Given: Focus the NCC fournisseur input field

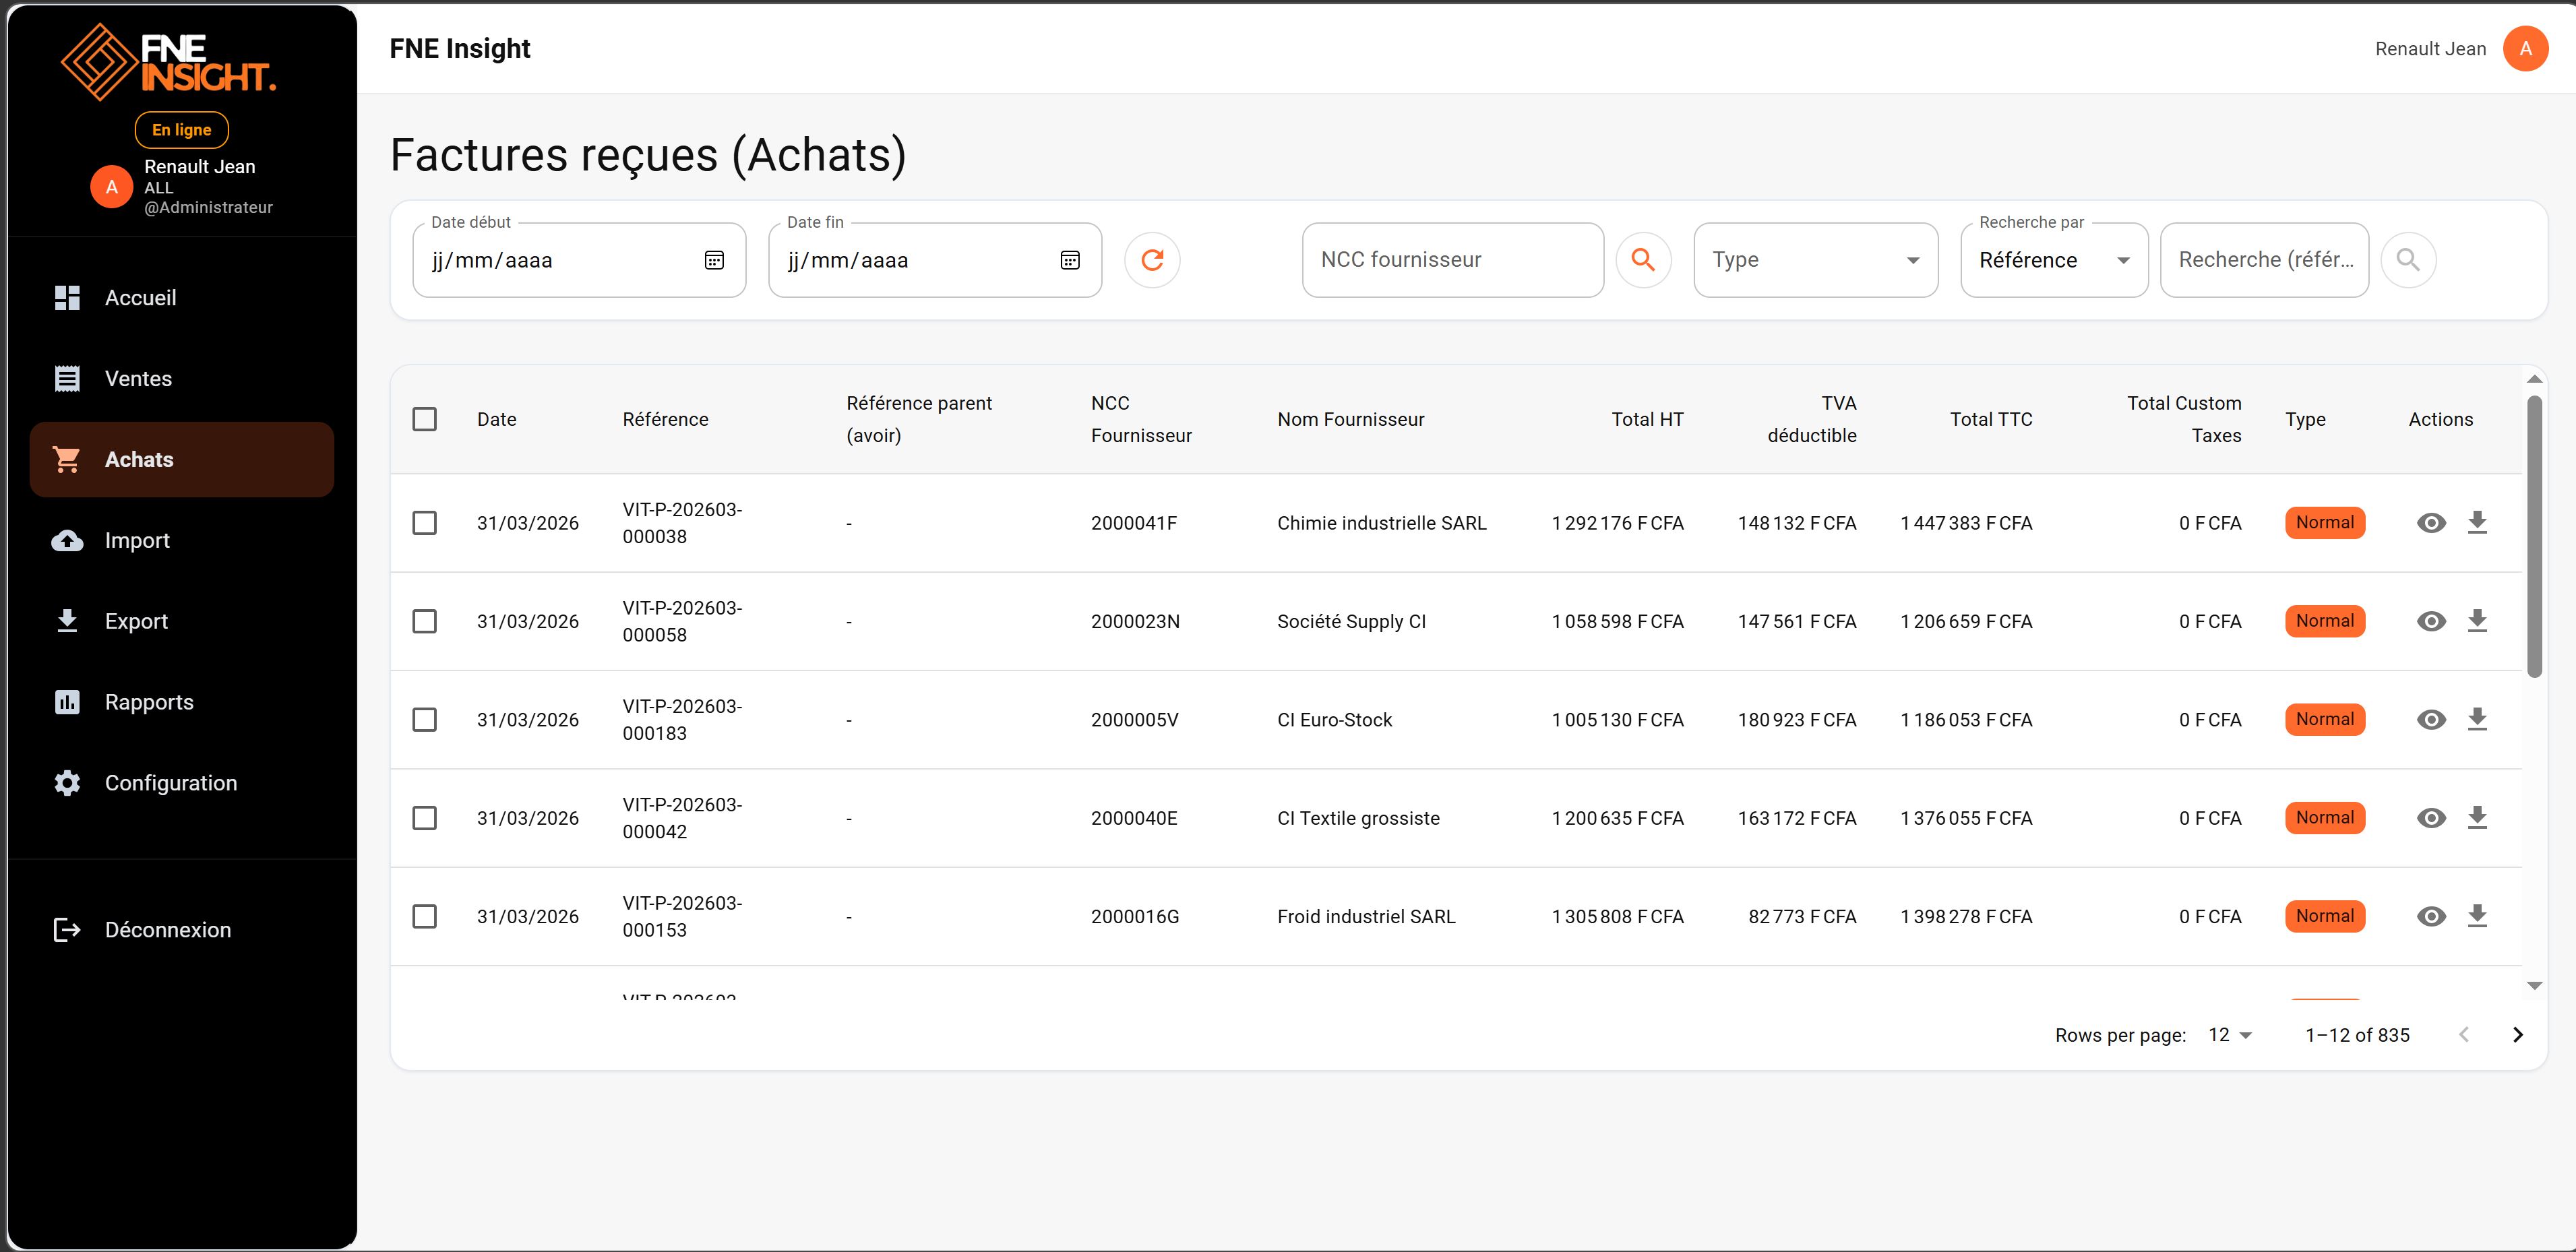Looking at the screenshot, I should pyautogui.click(x=1452, y=260).
